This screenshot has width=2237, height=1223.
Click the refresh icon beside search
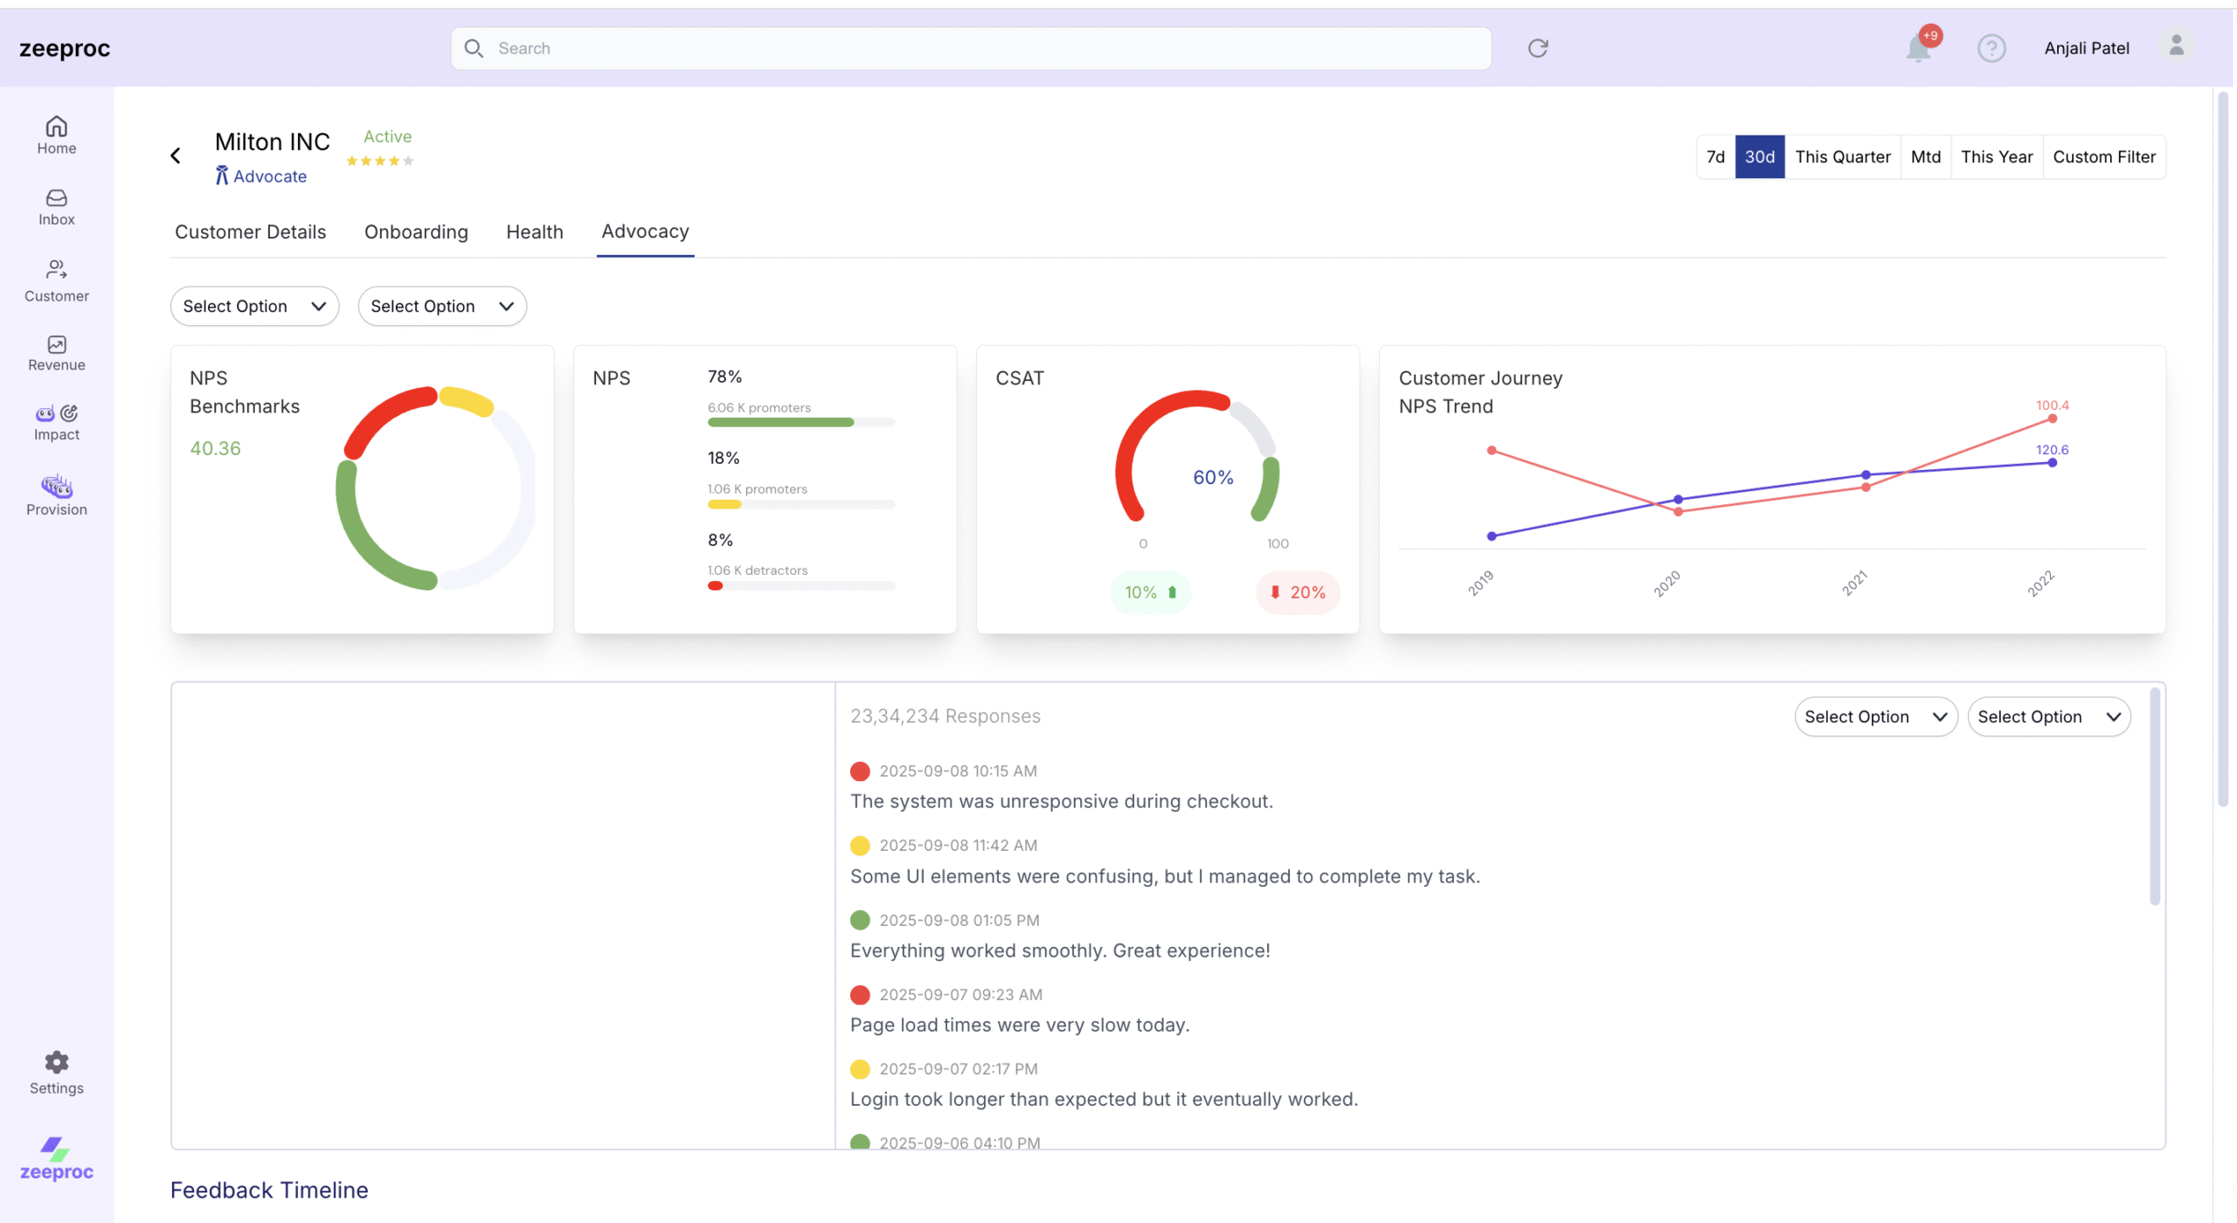click(1538, 48)
